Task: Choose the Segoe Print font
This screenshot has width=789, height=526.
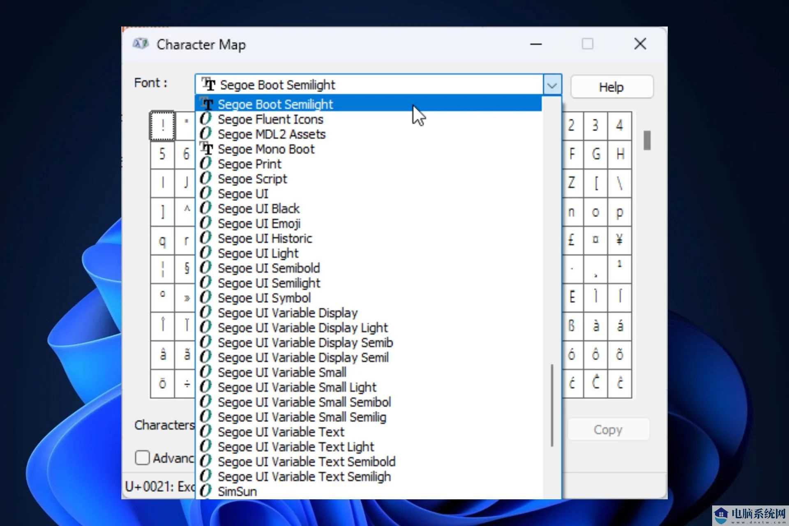Action: (369, 164)
